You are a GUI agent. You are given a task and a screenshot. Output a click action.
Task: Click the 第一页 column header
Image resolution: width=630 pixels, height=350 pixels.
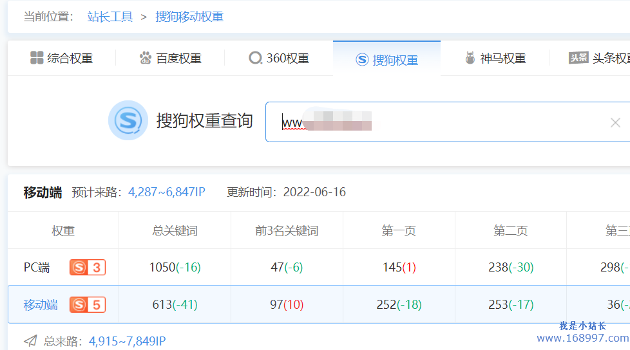(x=399, y=231)
